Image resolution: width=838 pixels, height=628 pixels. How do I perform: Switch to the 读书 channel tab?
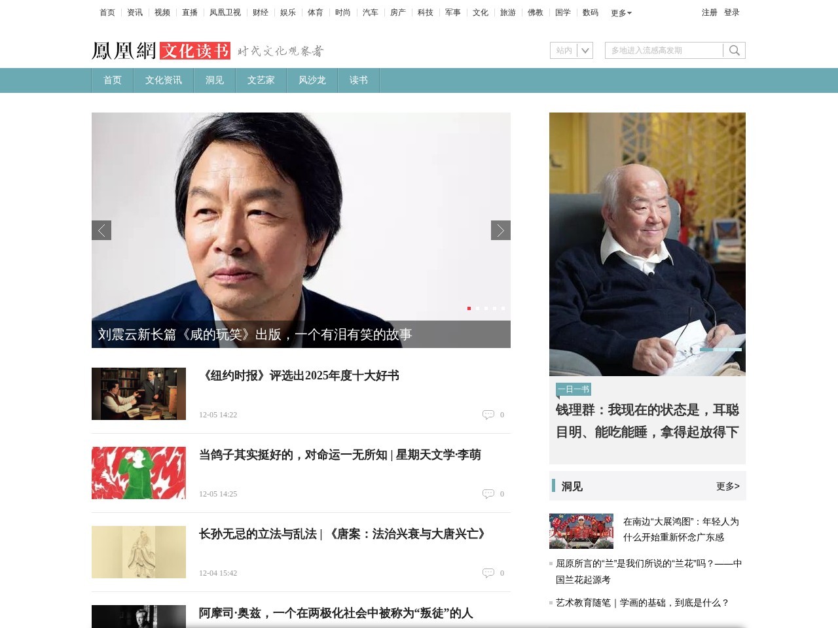point(357,80)
